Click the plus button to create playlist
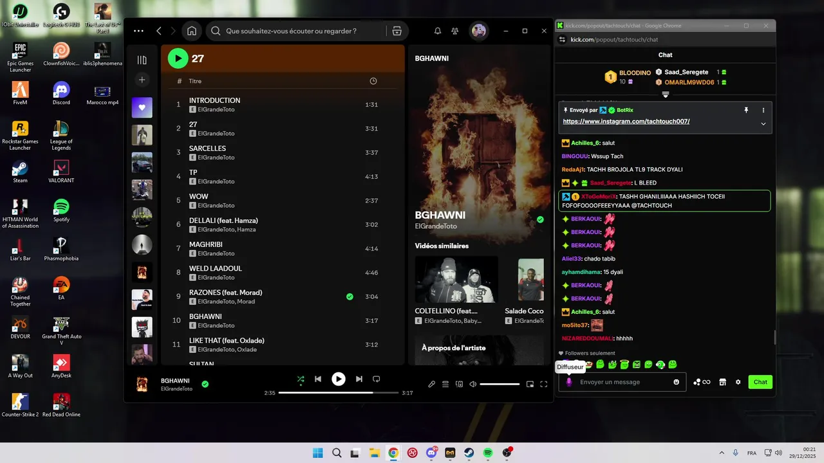This screenshot has height=463, width=824. point(142,80)
